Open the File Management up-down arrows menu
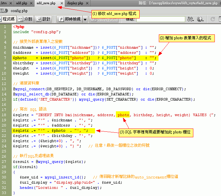 point(190,19)
